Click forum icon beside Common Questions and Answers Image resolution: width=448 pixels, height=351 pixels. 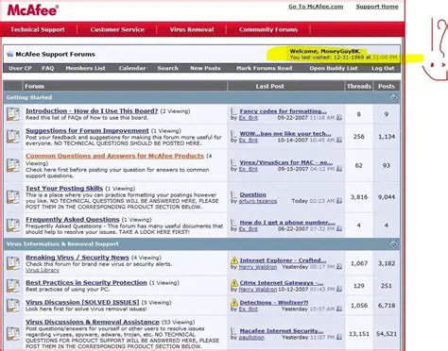pos(13,165)
